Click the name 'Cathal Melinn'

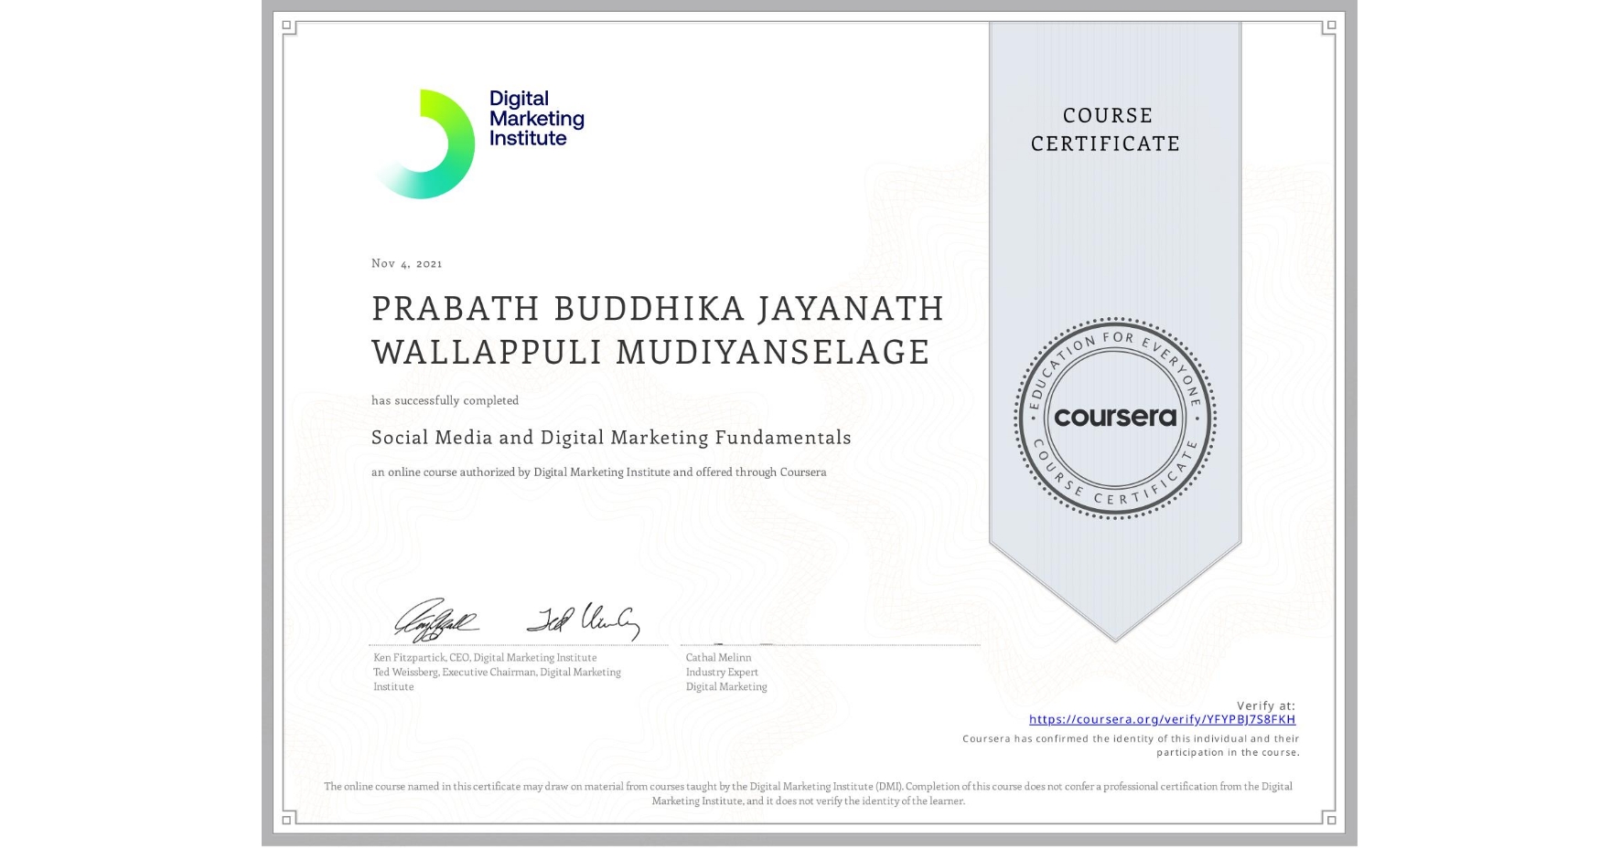718,658
